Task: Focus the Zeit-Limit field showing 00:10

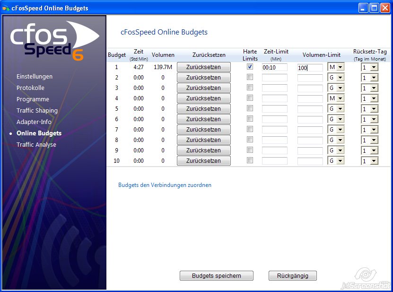Action: [275, 68]
